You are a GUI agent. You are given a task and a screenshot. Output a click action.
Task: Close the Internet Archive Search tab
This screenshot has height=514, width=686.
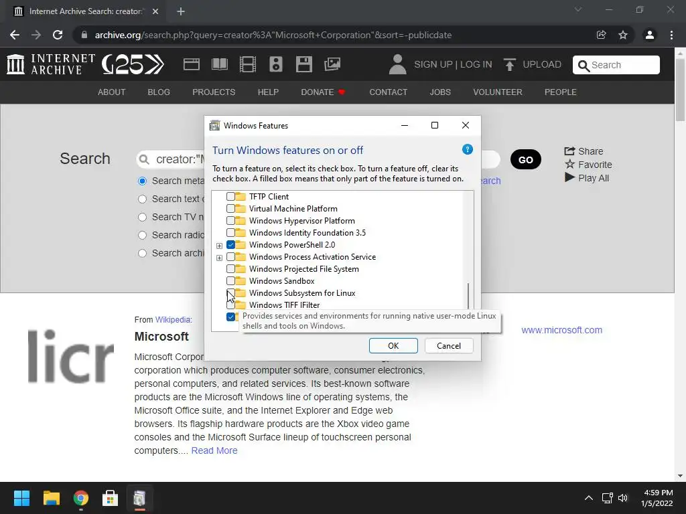point(155,11)
